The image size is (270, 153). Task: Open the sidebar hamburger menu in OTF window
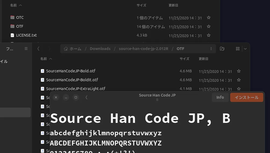point(26,49)
